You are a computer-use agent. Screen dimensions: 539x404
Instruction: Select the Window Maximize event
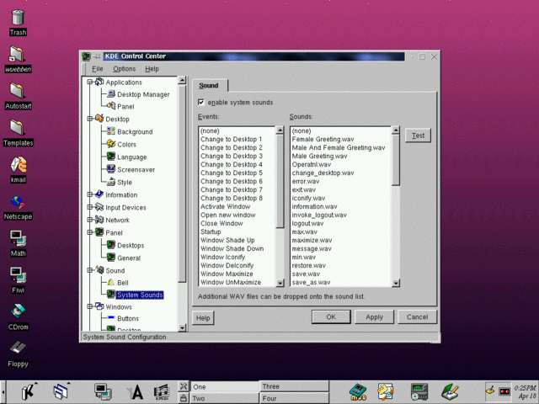coord(227,274)
